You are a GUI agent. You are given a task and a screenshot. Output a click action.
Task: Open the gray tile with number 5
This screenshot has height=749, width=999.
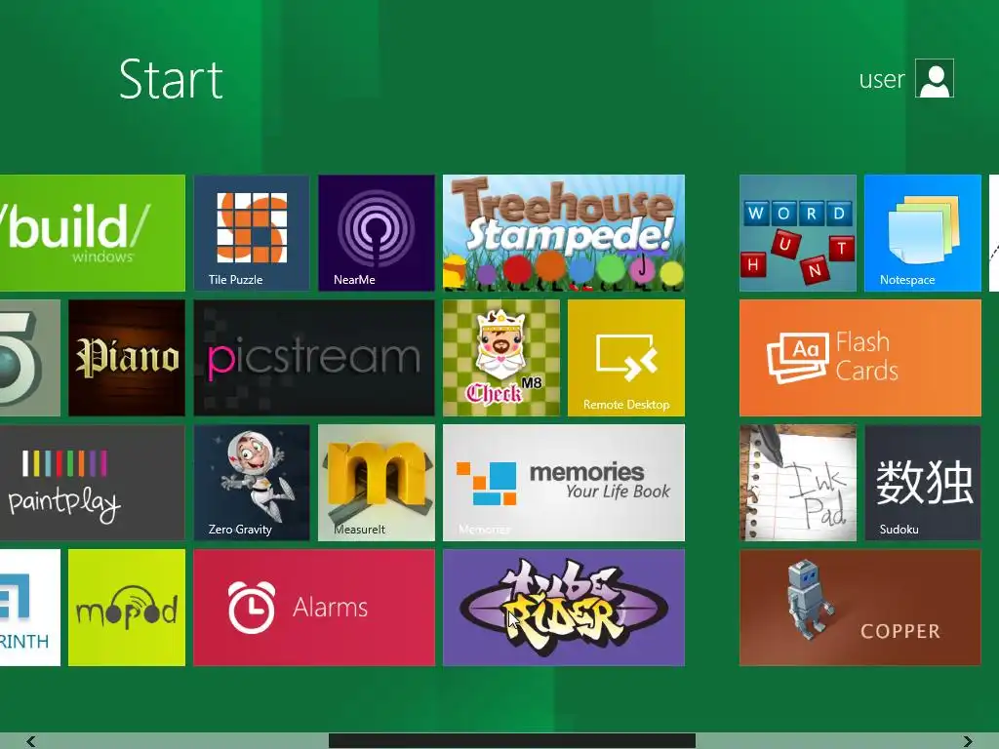30,358
